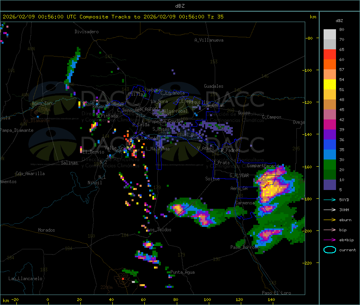Click the 'Guico' place label

tap(244, 113)
